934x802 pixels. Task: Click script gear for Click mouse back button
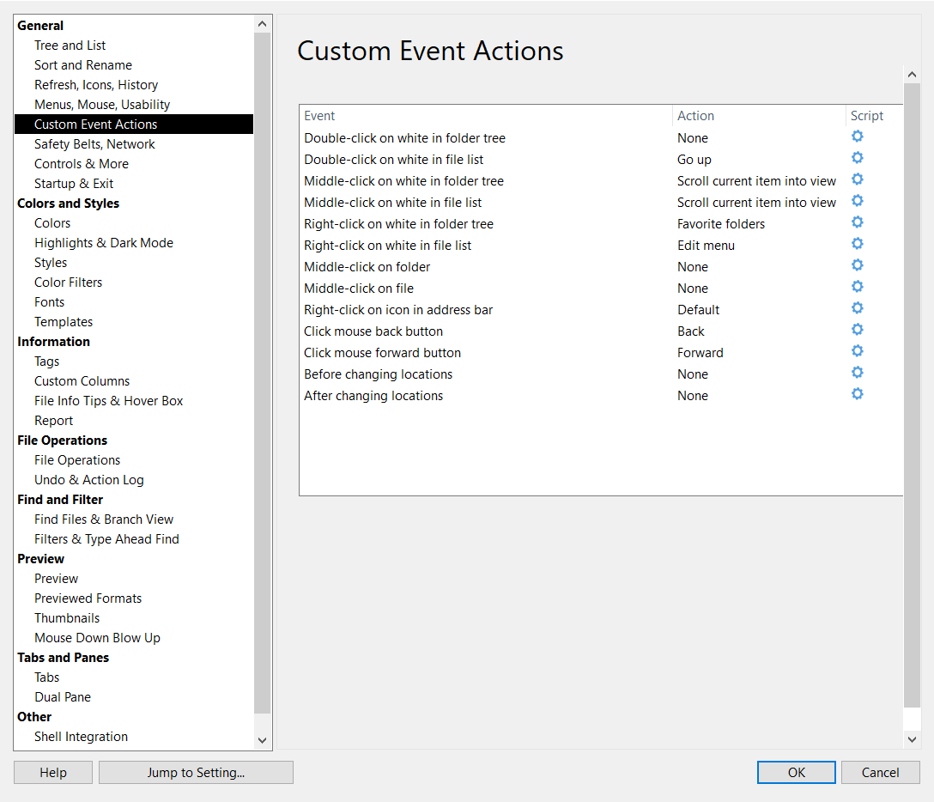pyautogui.click(x=857, y=331)
